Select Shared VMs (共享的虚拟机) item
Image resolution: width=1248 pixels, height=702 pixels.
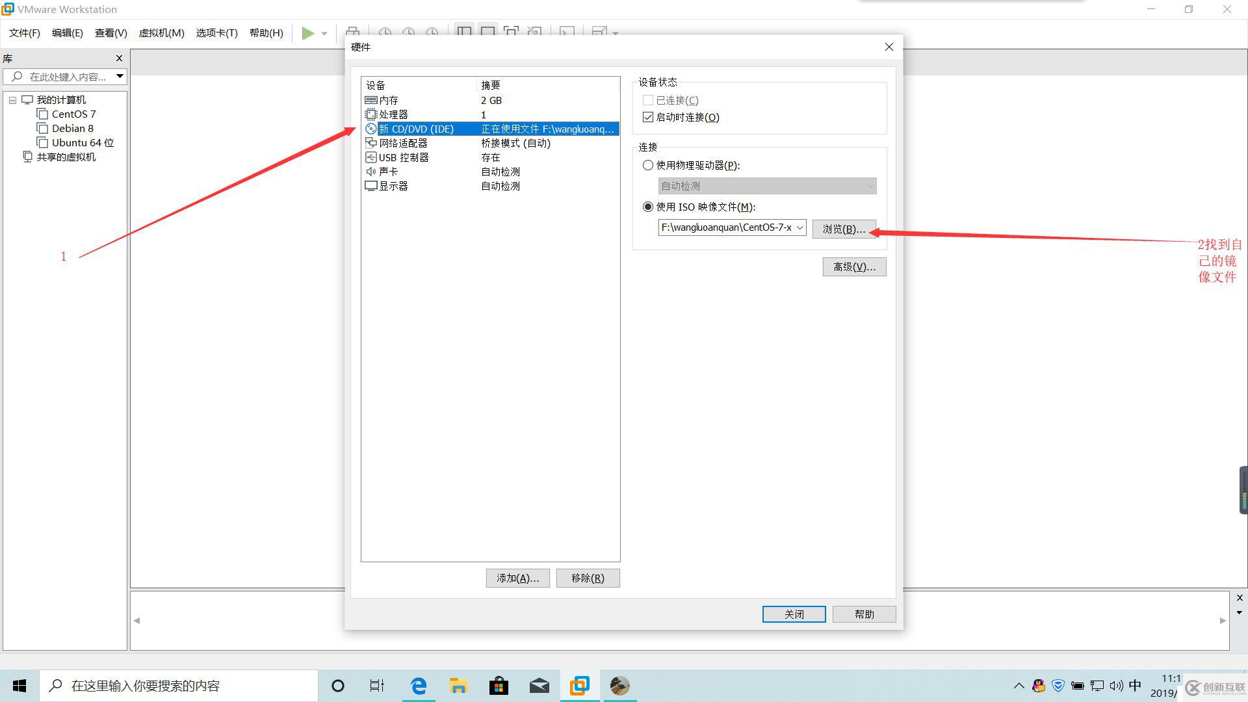[66, 157]
